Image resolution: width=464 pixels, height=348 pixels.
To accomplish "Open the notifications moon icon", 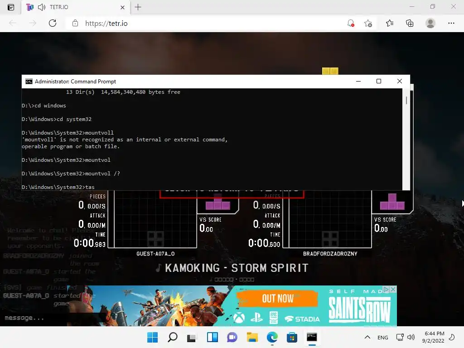I will pos(452,337).
